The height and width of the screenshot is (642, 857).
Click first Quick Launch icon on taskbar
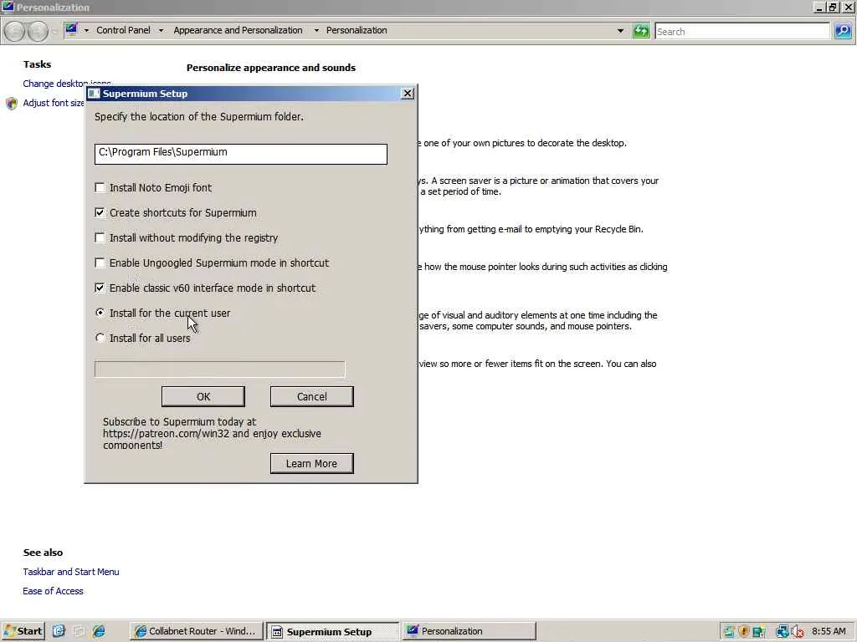(59, 631)
